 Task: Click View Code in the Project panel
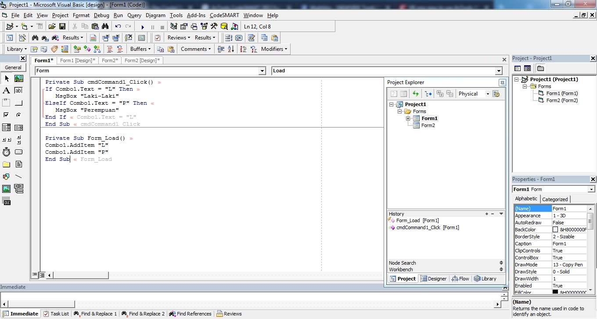(518, 68)
